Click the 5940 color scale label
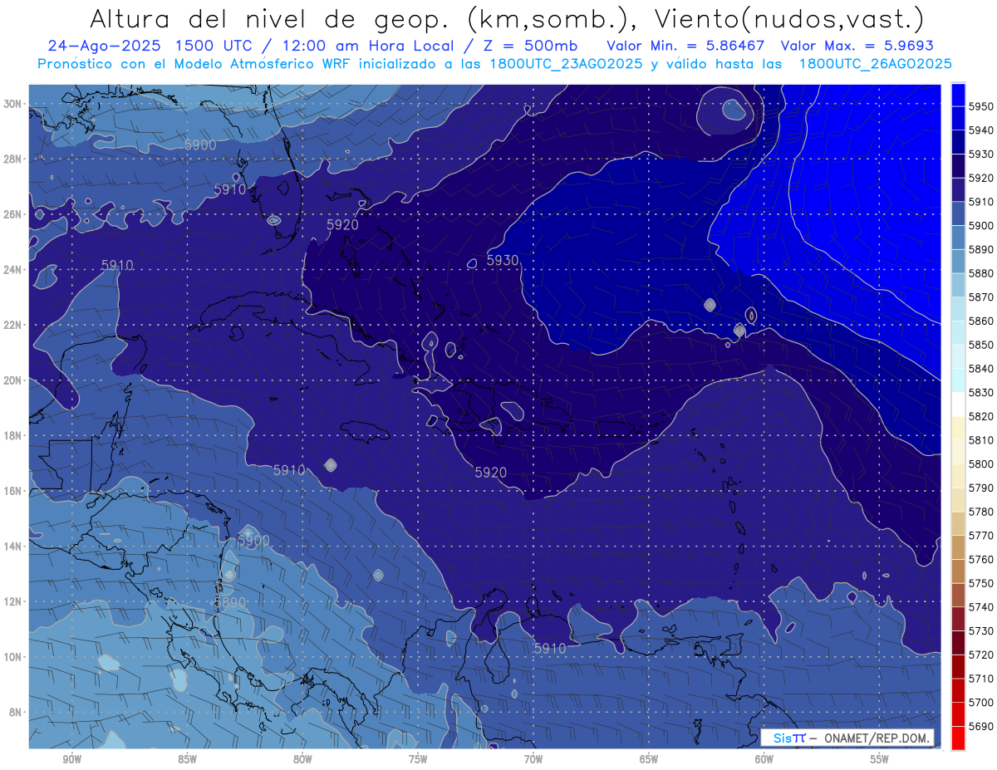997x770 pixels. click(980, 130)
